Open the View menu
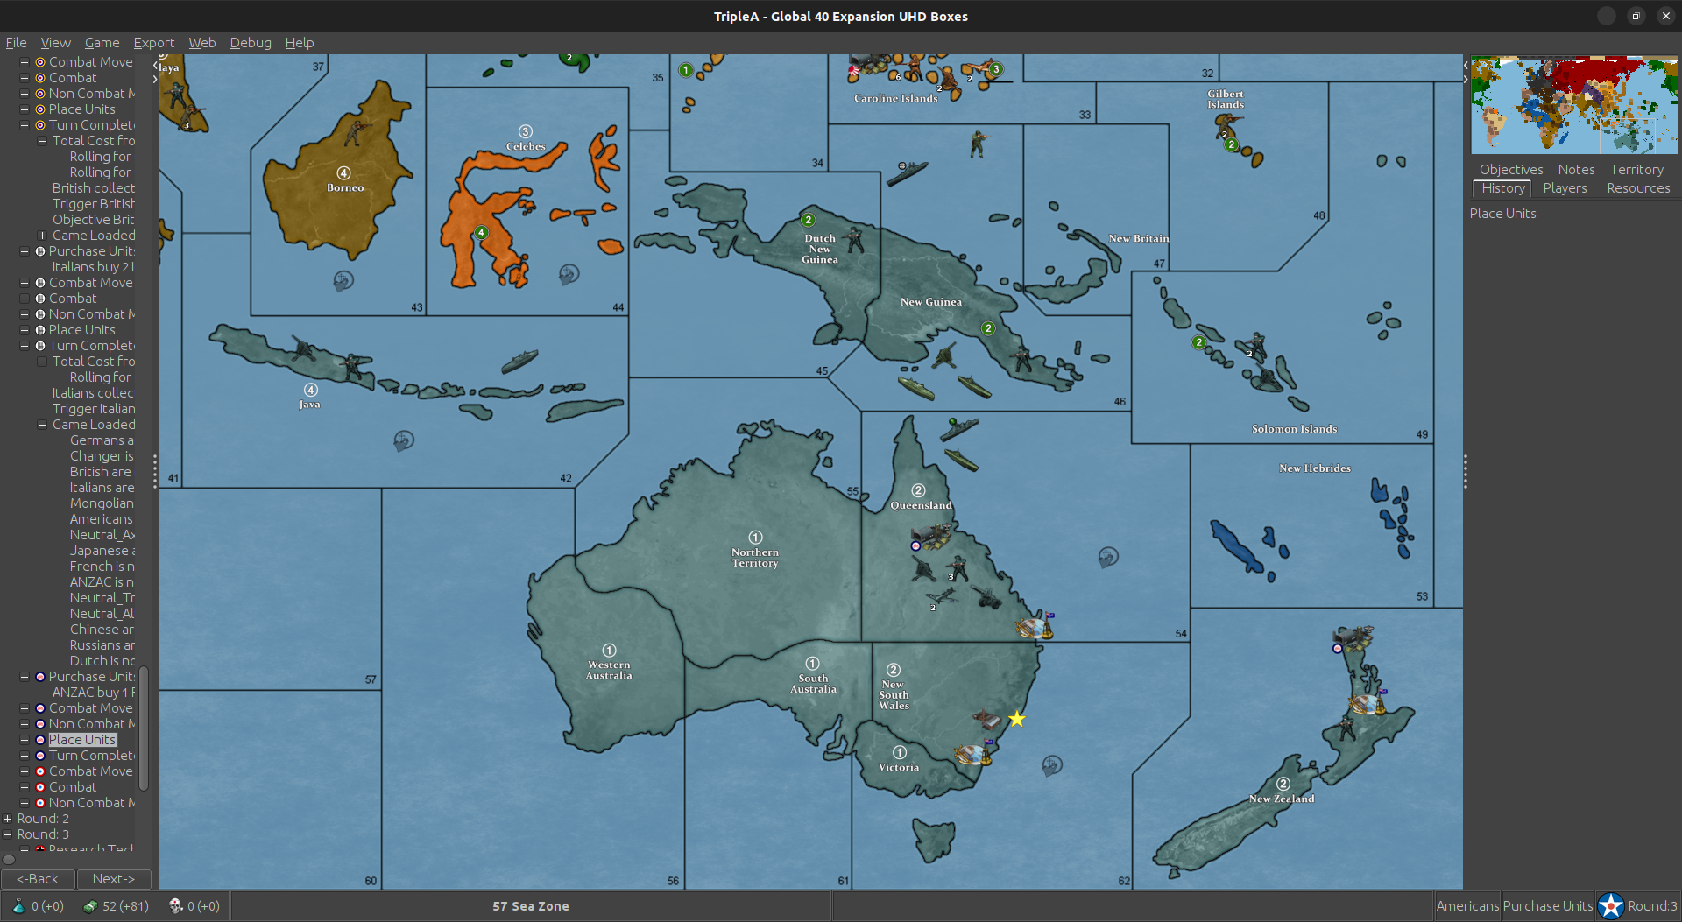Screen dimensions: 1682x922 tap(55, 42)
